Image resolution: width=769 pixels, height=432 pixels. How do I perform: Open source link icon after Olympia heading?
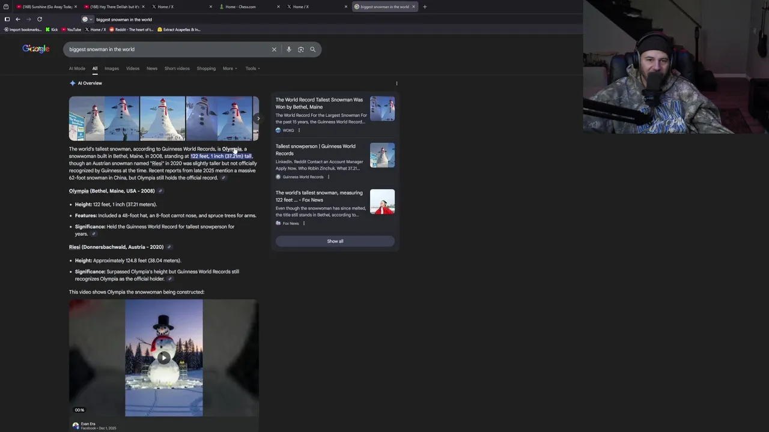[x=160, y=191]
